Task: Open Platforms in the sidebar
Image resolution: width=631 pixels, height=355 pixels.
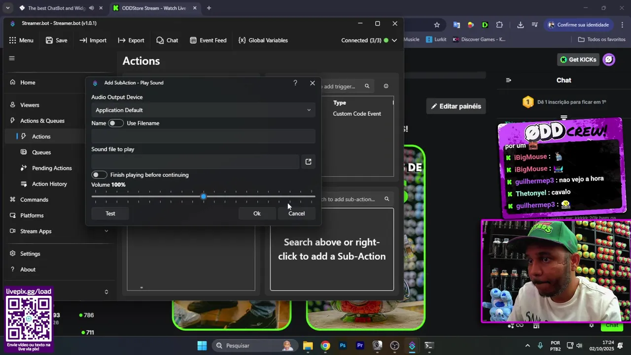Action: coord(32,215)
